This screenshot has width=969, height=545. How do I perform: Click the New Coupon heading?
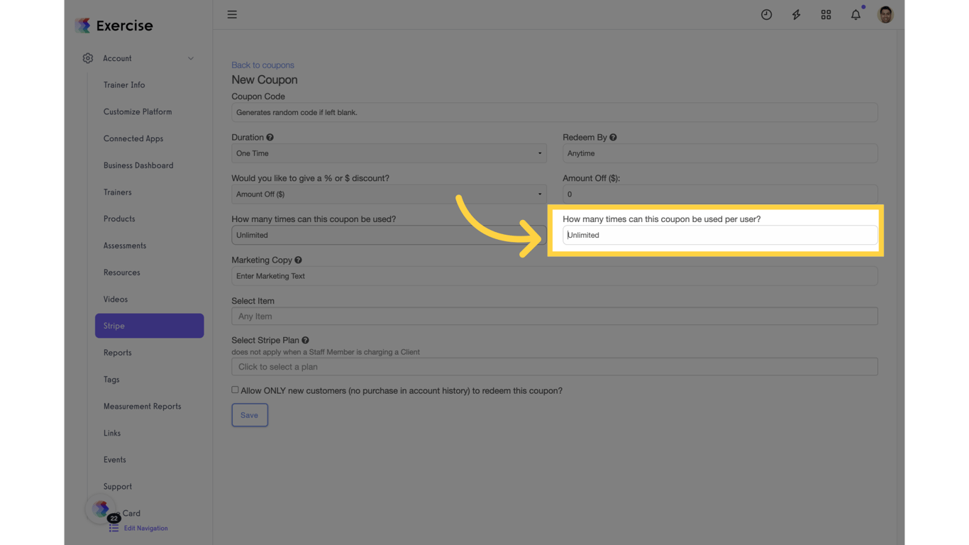(265, 79)
